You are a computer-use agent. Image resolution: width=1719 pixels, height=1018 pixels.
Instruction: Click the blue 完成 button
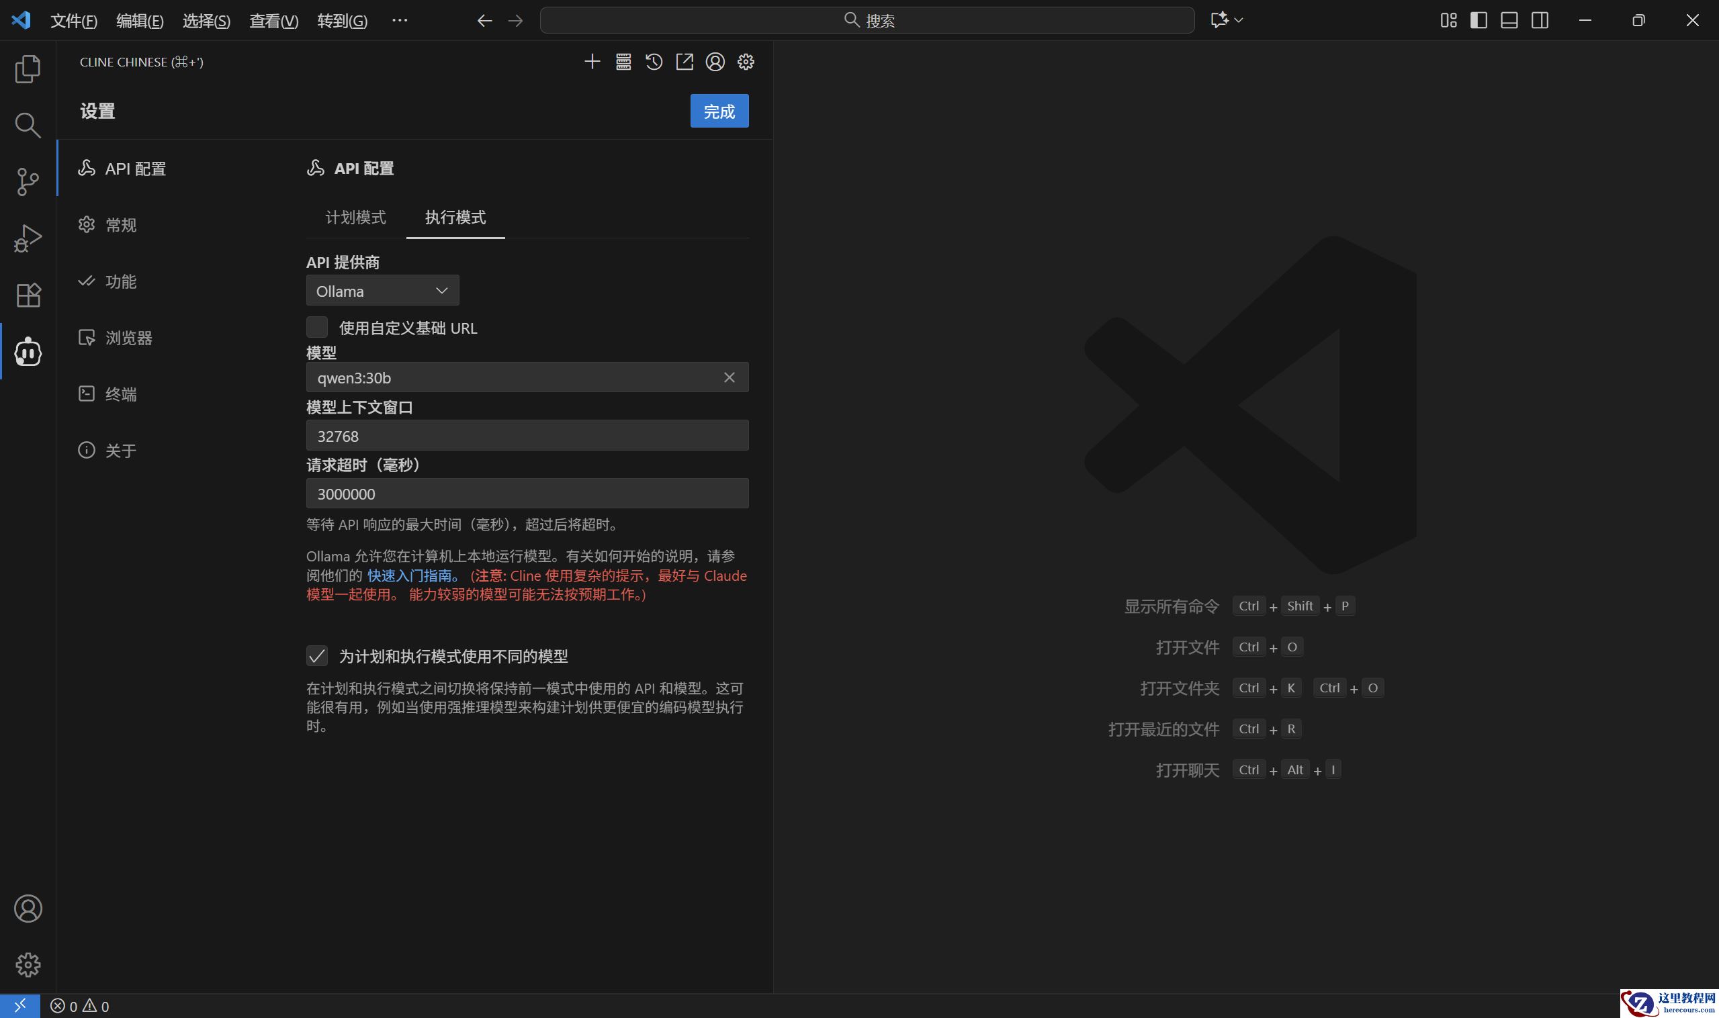[719, 111]
